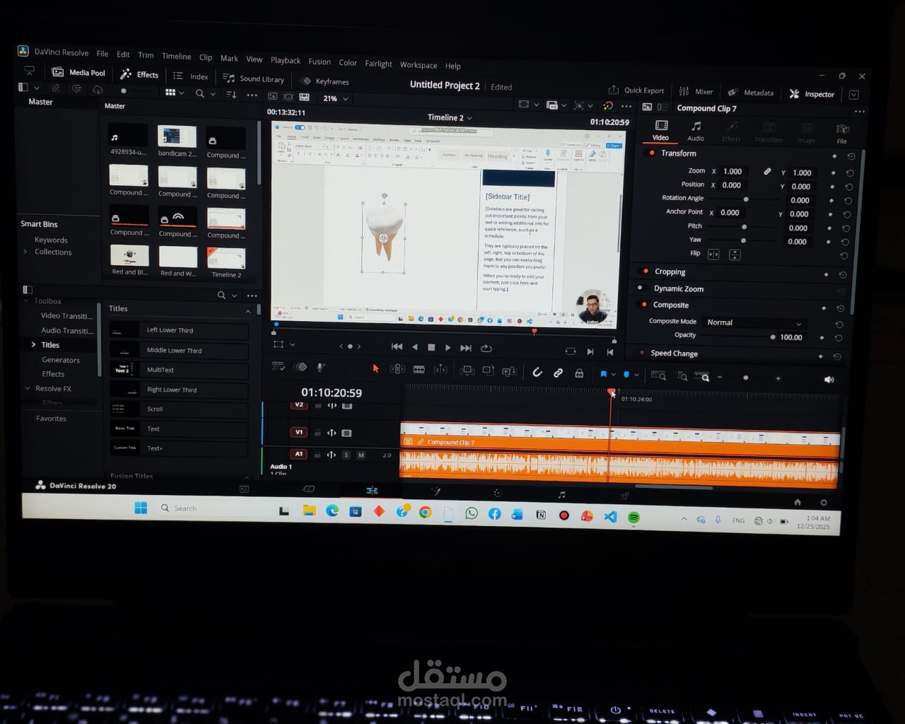This screenshot has width=905, height=724.
Task: Open the Keyframes panel
Action: (x=325, y=81)
